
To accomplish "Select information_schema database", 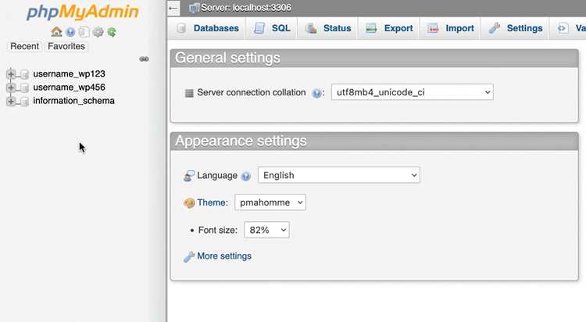I will pyautogui.click(x=73, y=101).
